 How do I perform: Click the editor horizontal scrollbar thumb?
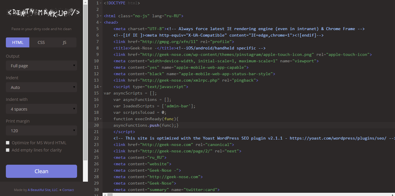coord(110,195)
